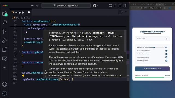Image resolution: width=175 pixels, height=98 pixels.
Task: Toggle the secondary side bar
Action: click(x=125, y=5)
